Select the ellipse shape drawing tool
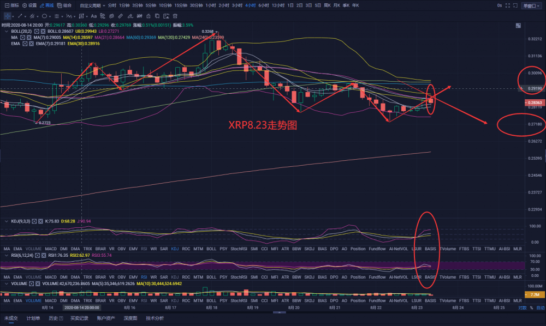The height and width of the screenshot is (326, 546). tap(44, 16)
